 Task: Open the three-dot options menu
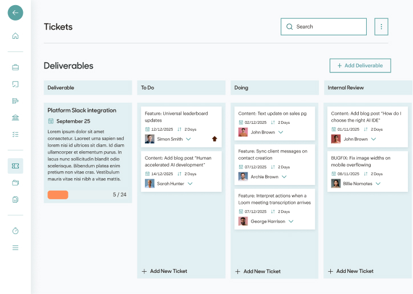tap(381, 27)
